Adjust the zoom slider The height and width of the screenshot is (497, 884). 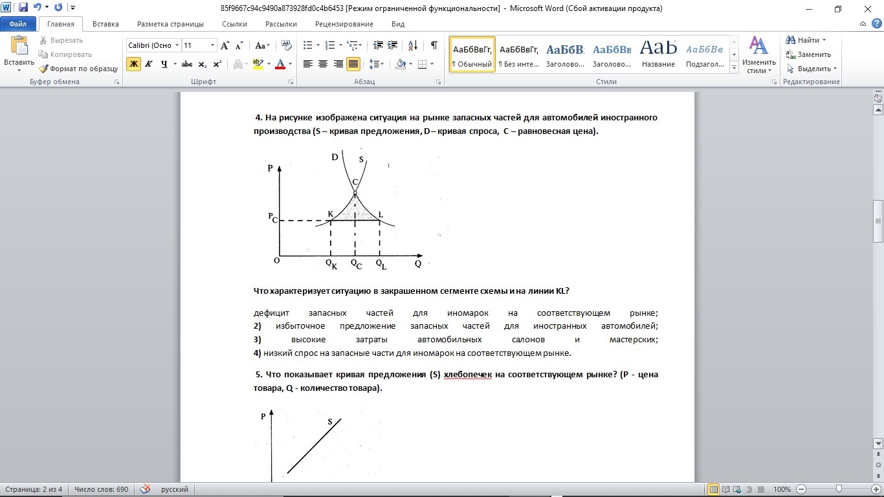[x=839, y=489]
